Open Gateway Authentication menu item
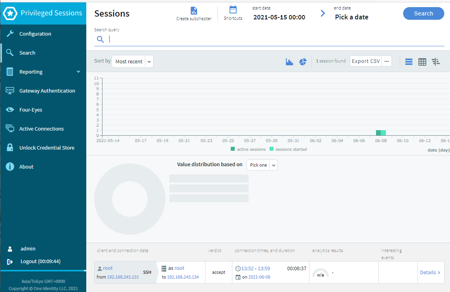Viewport: 450px width, 292px height. tap(43, 91)
